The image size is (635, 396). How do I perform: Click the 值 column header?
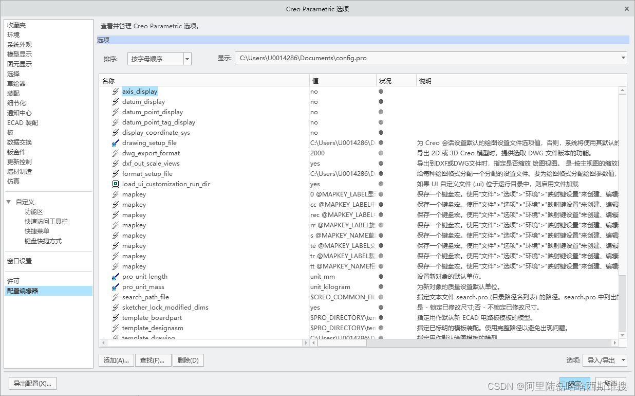[343, 81]
